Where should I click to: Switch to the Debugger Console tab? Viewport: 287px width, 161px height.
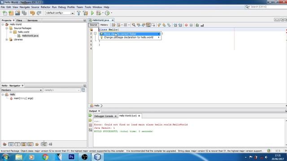[x=104, y=116]
